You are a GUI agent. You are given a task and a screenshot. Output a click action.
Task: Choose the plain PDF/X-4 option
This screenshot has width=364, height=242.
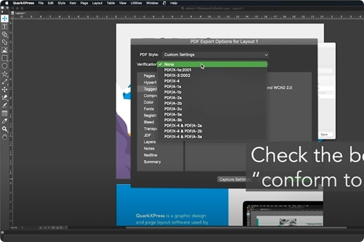point(212,81)
